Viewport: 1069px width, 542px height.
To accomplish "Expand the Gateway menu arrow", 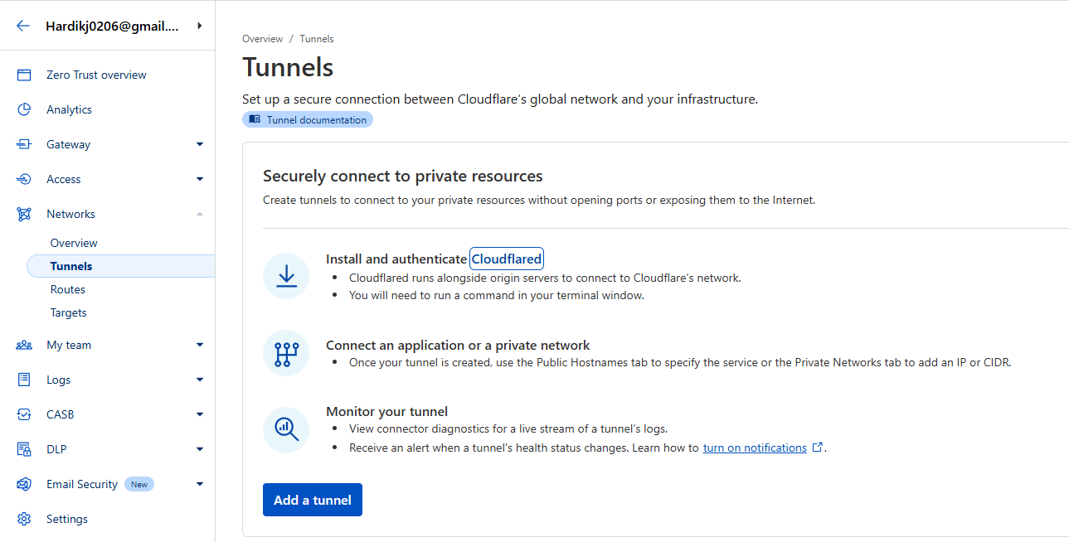I will (x=200, y=144).
